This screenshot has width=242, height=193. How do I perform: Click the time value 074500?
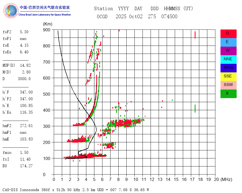click(169, 17)
